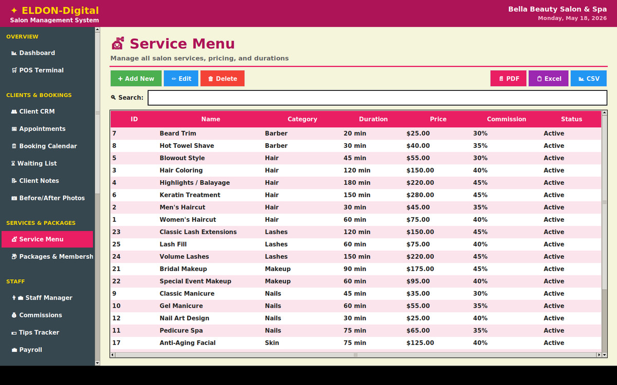Select the Hot Towel Shave row

(x=356, y=146)
